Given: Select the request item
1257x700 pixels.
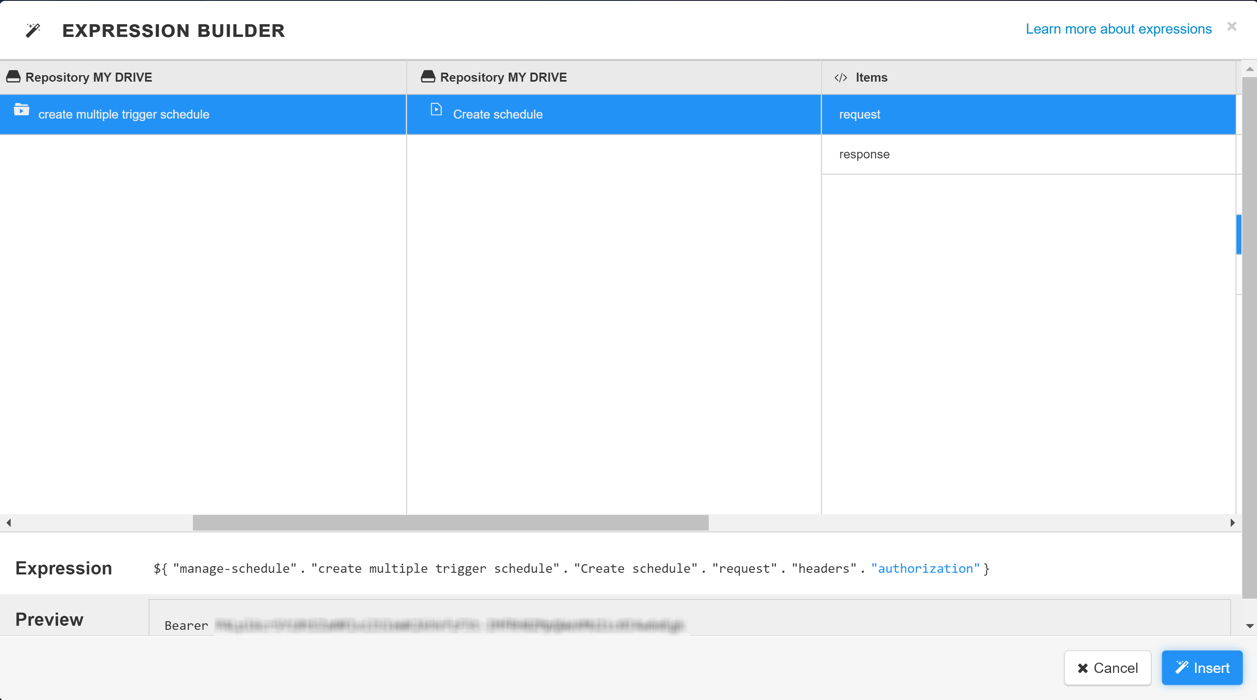Looking at the screenshot, I should (x=859, y=114).
